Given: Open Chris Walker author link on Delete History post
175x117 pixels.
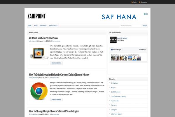Looking at the screenshot, I should 33,78.
